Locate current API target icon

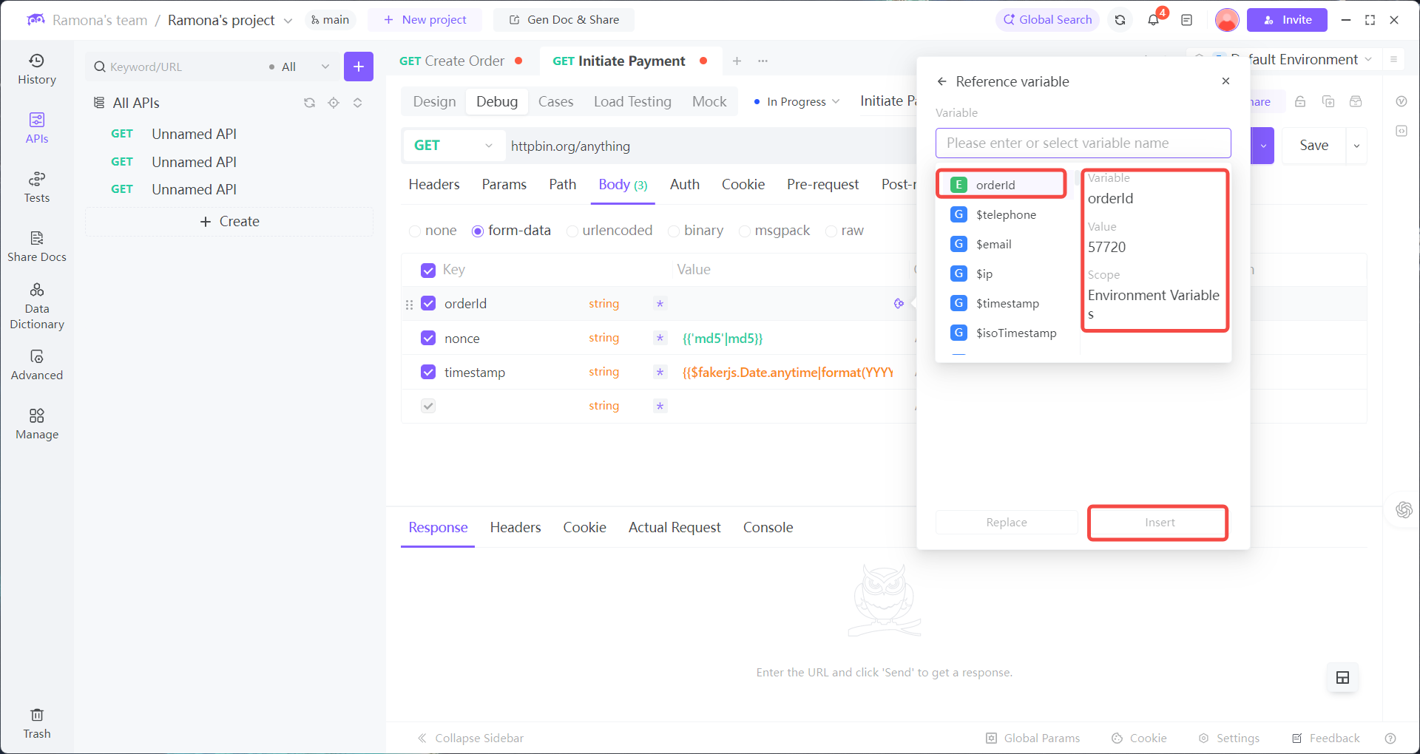pos(334,103)
